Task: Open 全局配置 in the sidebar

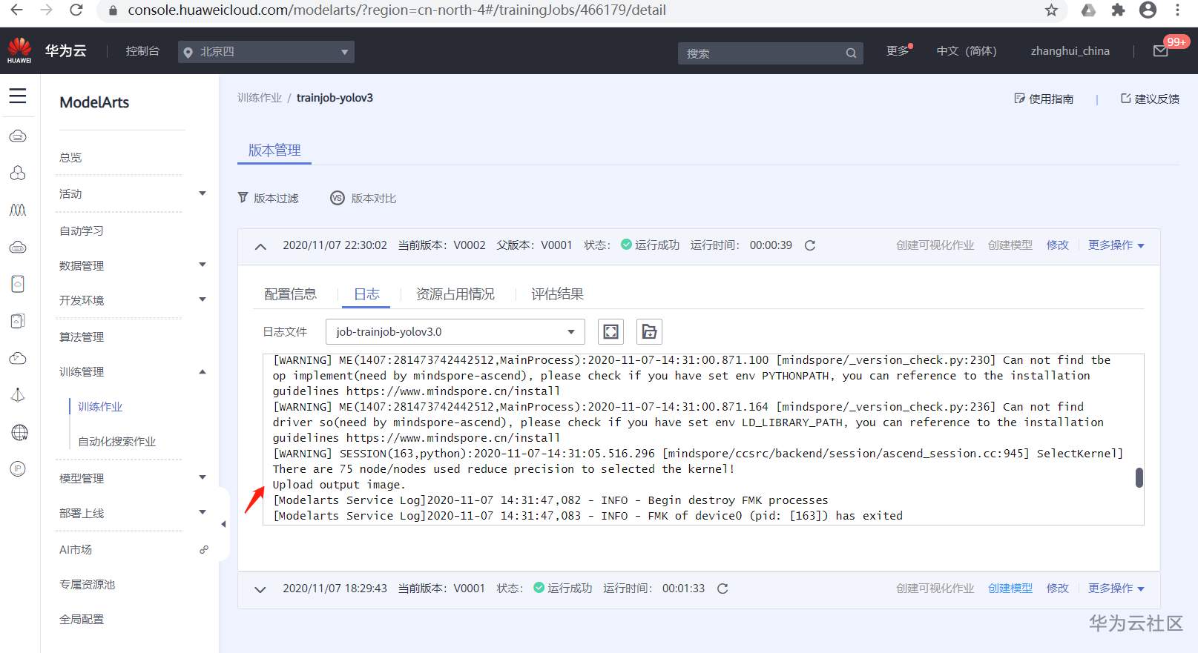Action: 82,619
